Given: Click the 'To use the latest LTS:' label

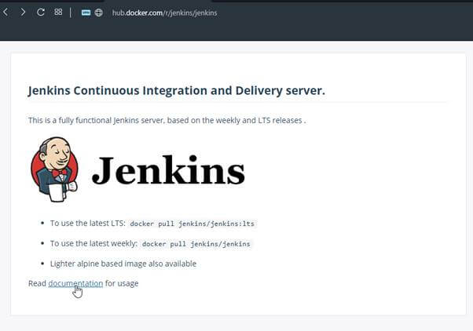Looking at the screenshot, I should coord(87,224).
